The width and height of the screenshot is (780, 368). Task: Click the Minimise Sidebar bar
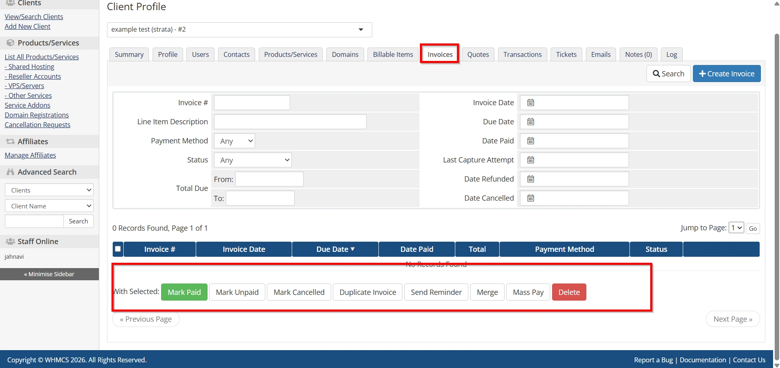click(x=49, y=274)
